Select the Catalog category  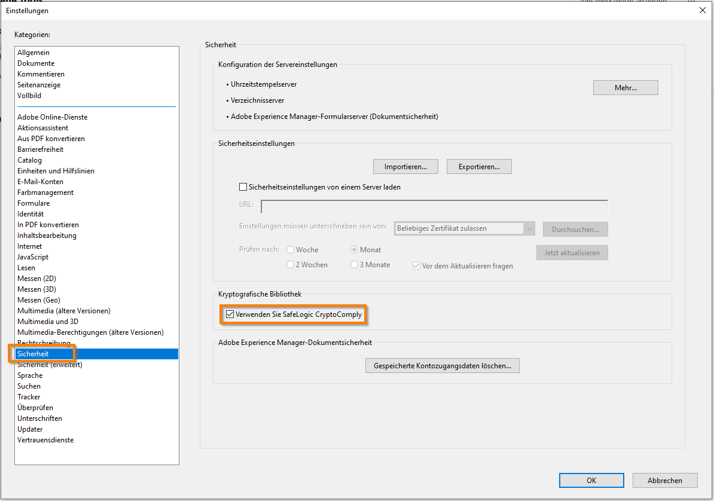(x=29, y=160)
